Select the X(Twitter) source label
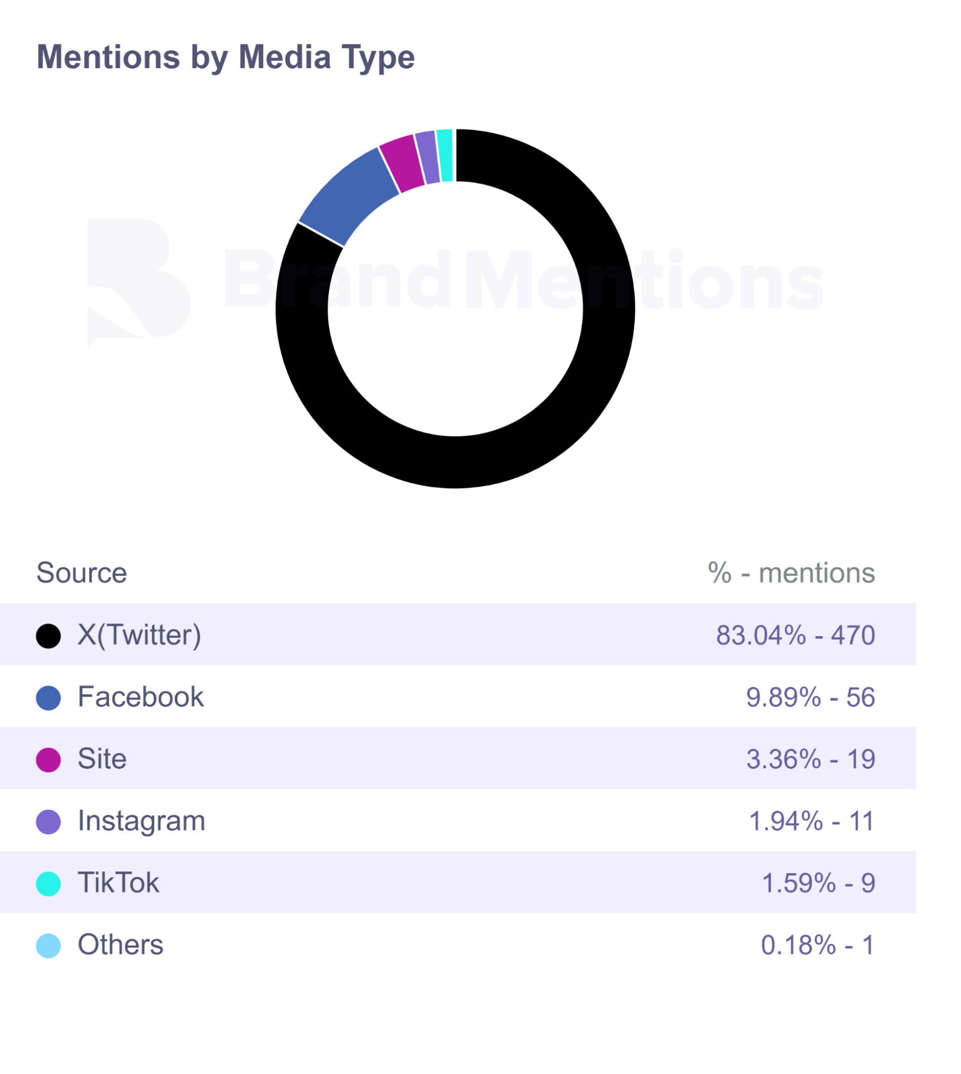Viewport: 961px width, 1074px height. (x=140, y=635)
